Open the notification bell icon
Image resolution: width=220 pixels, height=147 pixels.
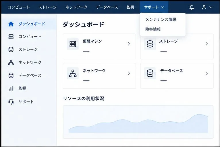coord(192,7)
